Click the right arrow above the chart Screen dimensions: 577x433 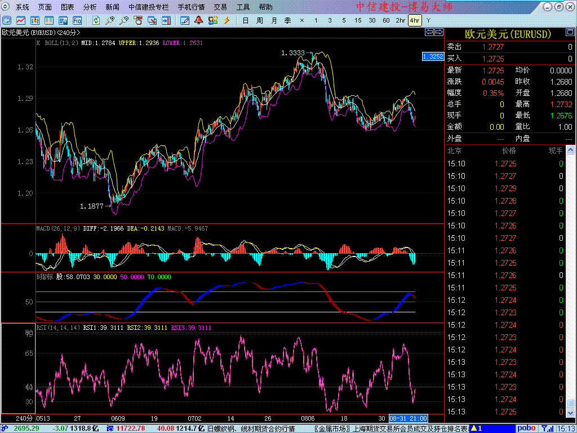tap(438, 33)
